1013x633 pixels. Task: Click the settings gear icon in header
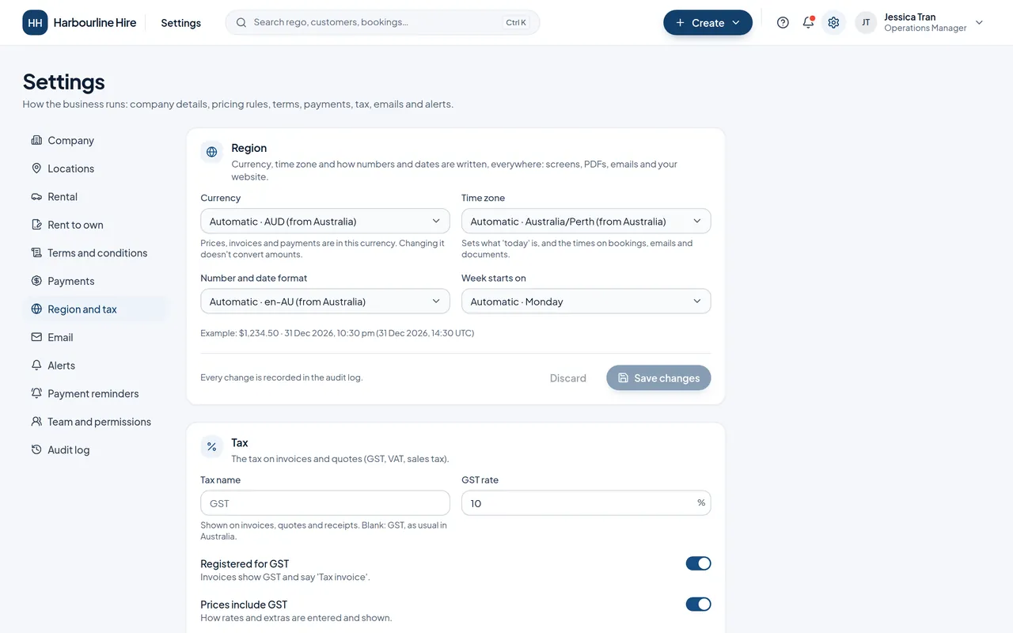pyautogui.click(x=833, y=23)
